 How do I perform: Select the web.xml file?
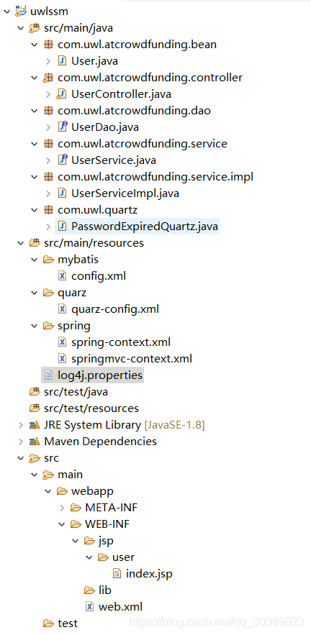[120, 607]
